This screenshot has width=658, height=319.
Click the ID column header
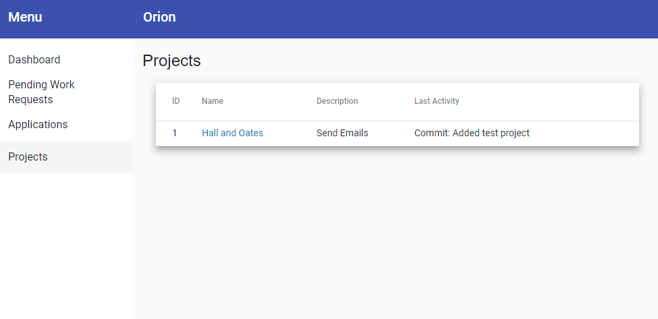[x=176, y=101]
